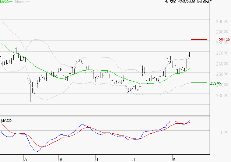Viewport: 231px width, 162px height.
Task: Click the red 281.20 resistance value
Action: coord(224,40)
